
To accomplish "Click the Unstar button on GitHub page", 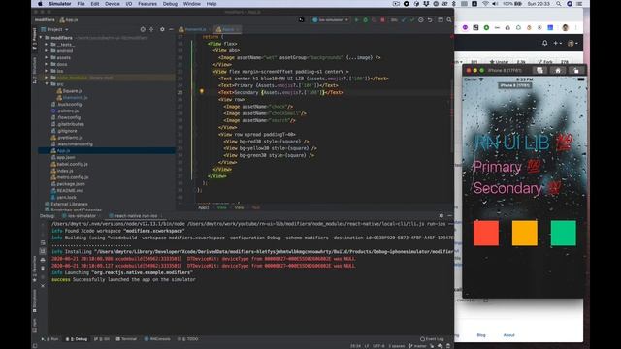I will point(499,62).
